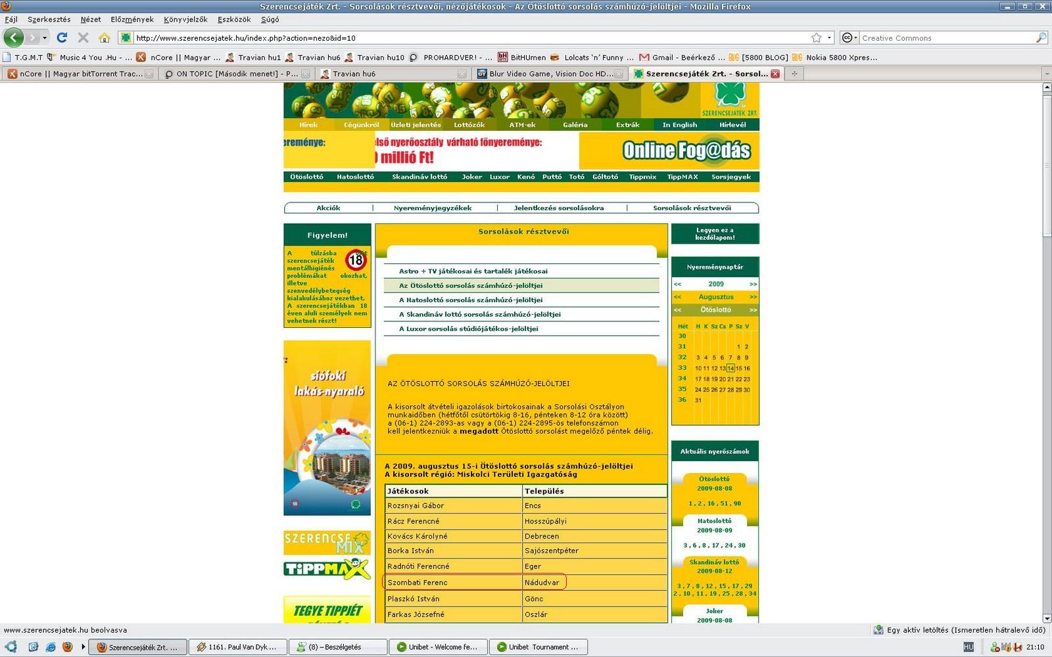Screen dimensions: 1052x657
Task: Open the Eszközök menu
Action: [x=234, y=19]
